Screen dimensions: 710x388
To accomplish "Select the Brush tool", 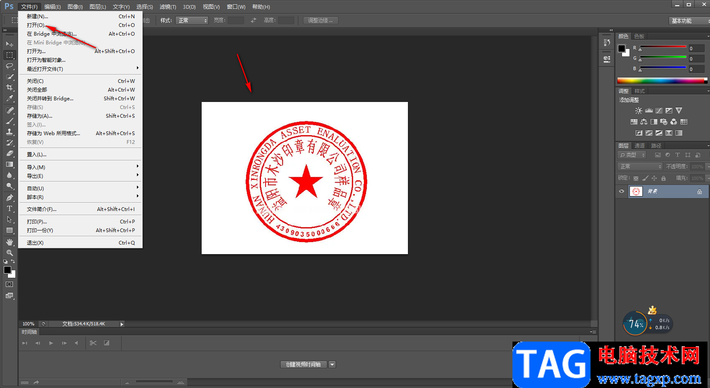I will (10, 121).
